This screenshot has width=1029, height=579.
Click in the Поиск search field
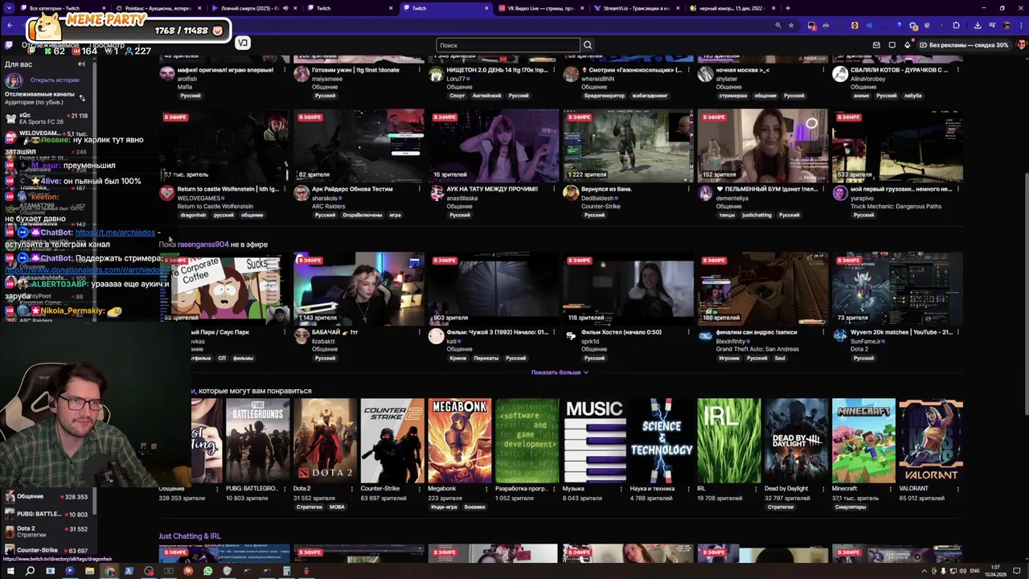coord(507,45)
